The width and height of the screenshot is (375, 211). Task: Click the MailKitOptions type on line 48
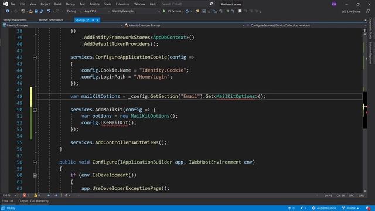(x=236, y=96)
